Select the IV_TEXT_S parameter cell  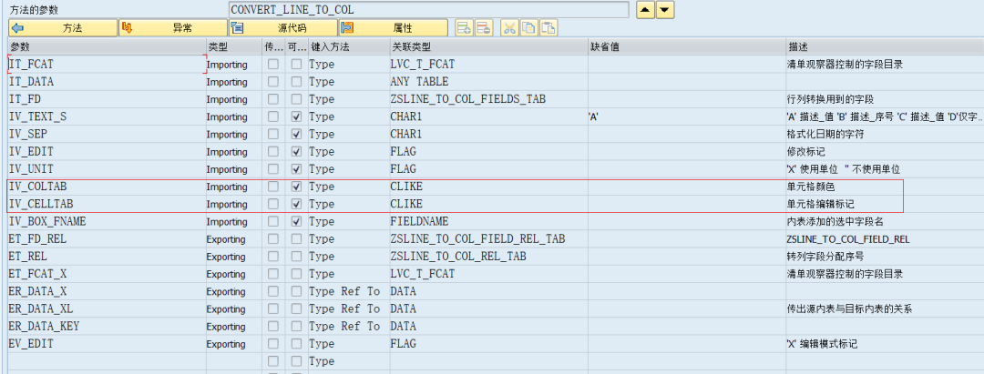pyautogui.click(x=107, y=117)
